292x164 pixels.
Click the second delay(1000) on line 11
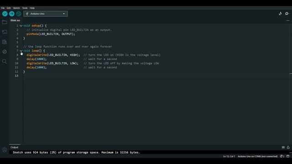[x=36, y=67]
